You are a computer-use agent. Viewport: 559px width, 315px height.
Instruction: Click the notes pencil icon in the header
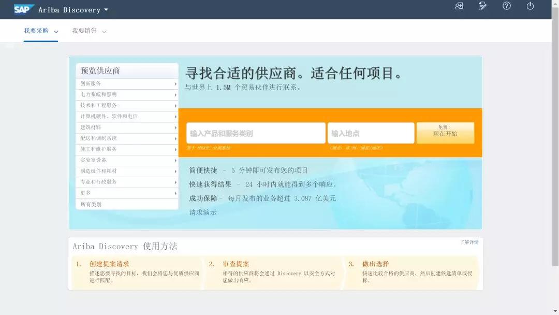[x=482, y=6]
